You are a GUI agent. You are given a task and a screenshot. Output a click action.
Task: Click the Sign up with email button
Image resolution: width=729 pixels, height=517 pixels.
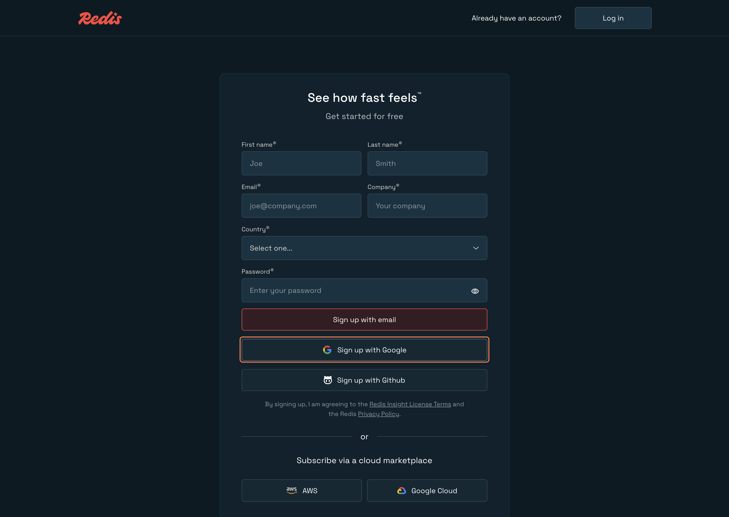pos(364,319)
